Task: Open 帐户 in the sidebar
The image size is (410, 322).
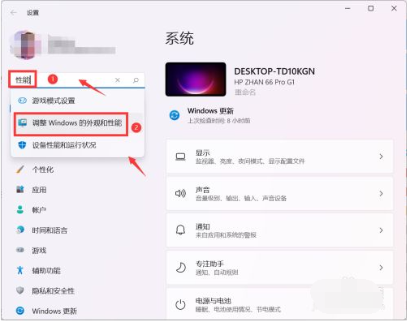Action: pyautogui.click(x=39, y=210)
